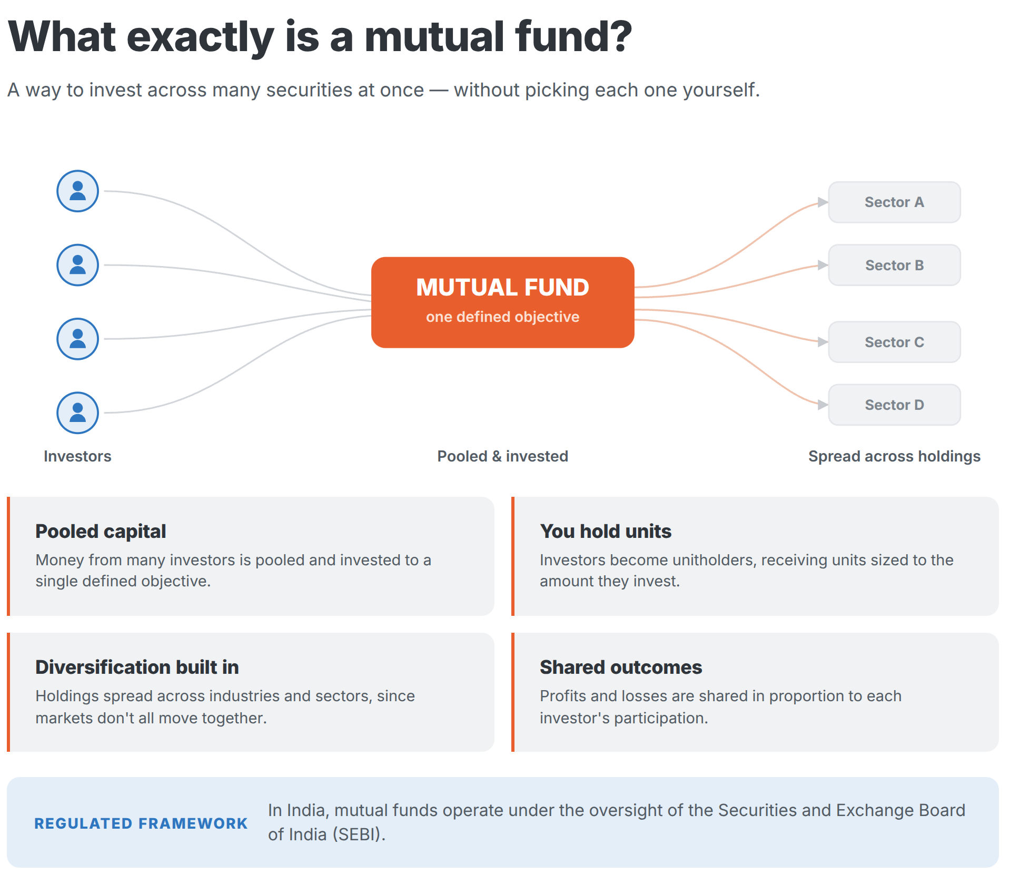Click the arrowhead pointing to Sector A
The height and width of the screenshot is (874, 1010).
click(x=823, y=202)
